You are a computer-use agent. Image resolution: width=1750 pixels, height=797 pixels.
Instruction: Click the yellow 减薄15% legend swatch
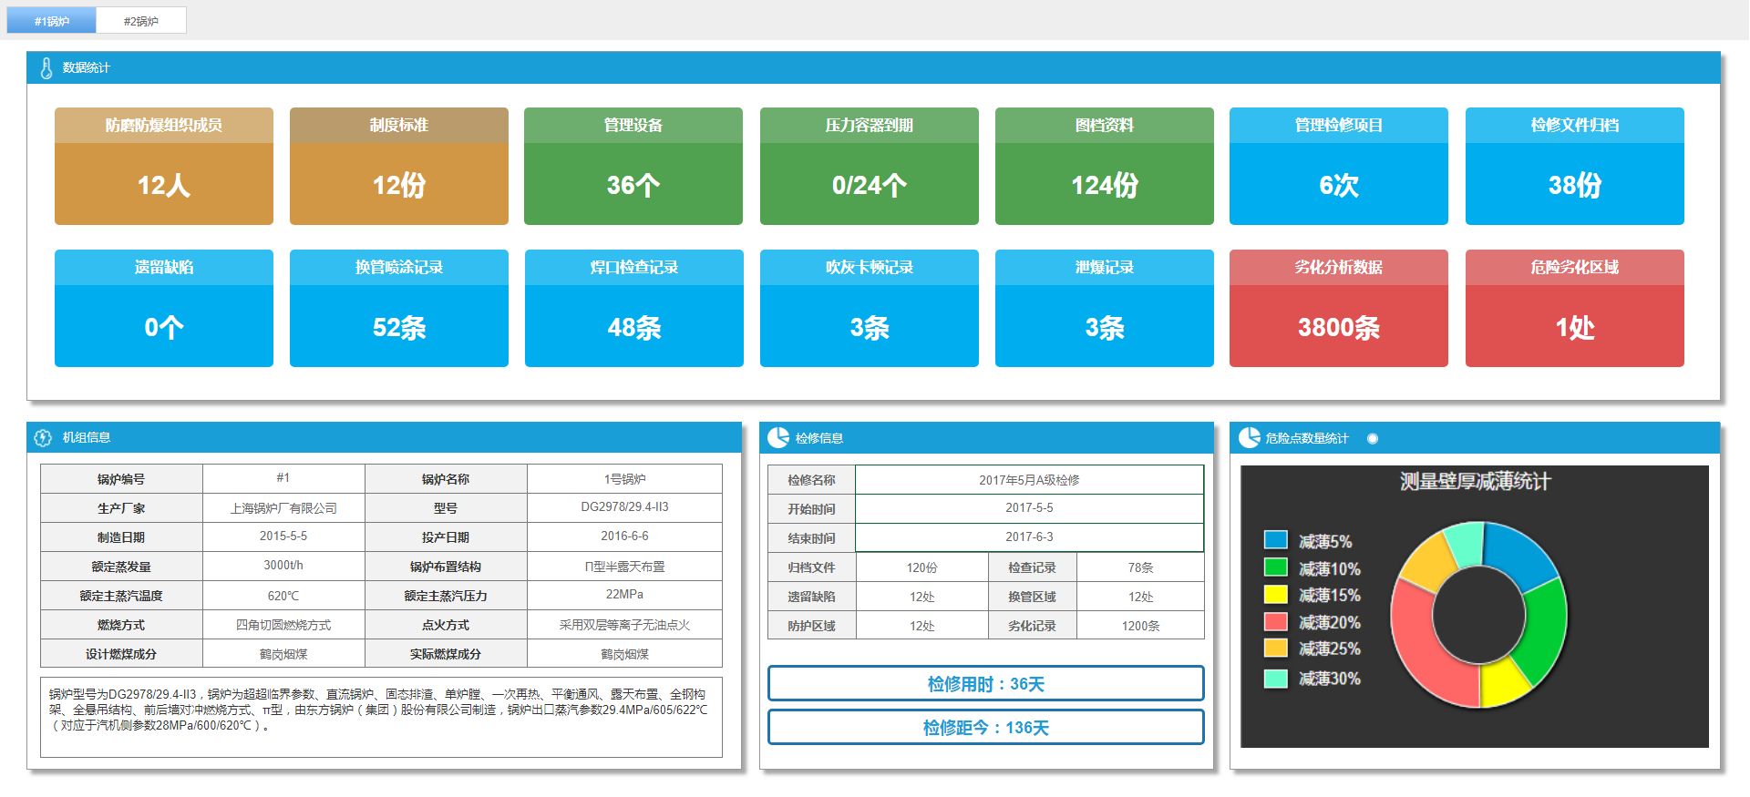tap(1276, 595)
